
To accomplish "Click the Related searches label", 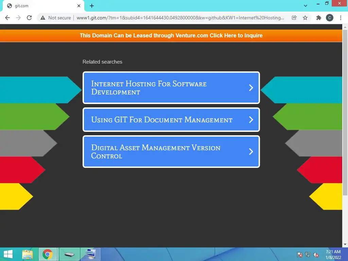I will 102,62.
